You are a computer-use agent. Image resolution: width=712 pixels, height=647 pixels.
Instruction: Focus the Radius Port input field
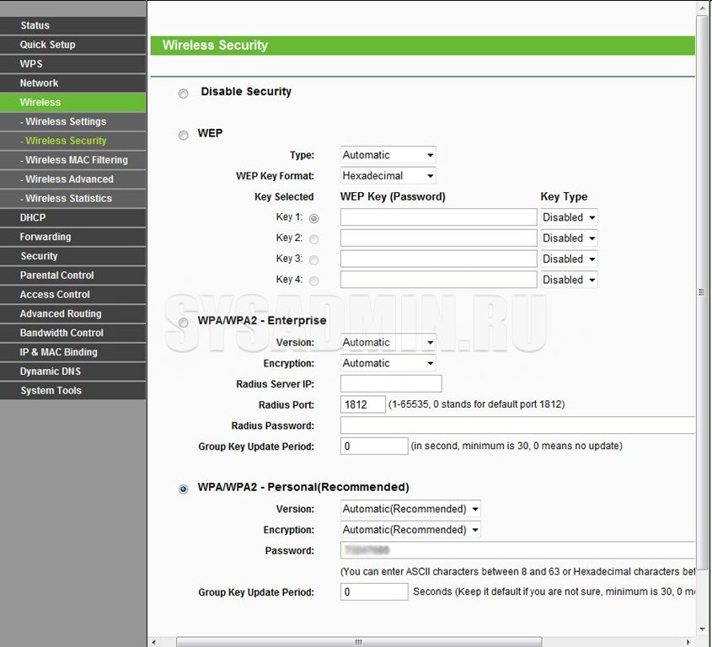click(x=362, y=405)
